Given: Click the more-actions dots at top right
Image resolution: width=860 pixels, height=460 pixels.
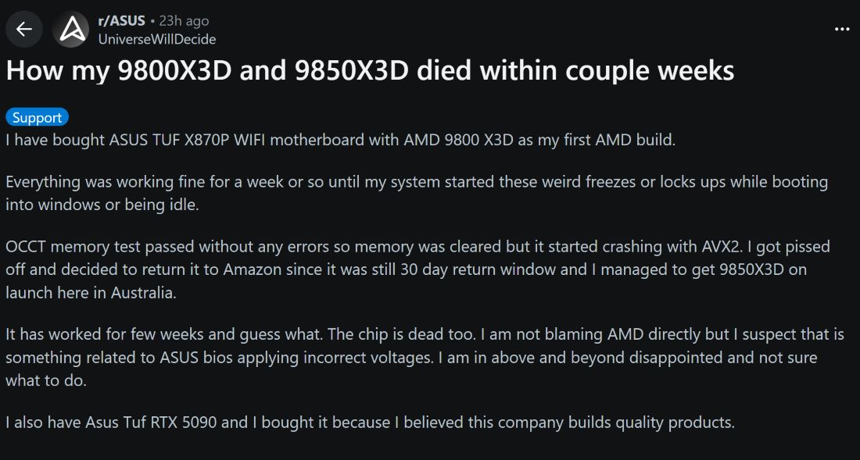Looking at the screenshot, I should coord(842,29).
